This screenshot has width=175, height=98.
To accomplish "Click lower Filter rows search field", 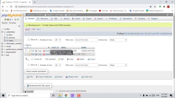I will [86, 65].
